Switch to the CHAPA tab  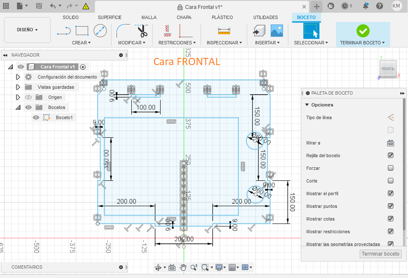click(x=184, y=17)
